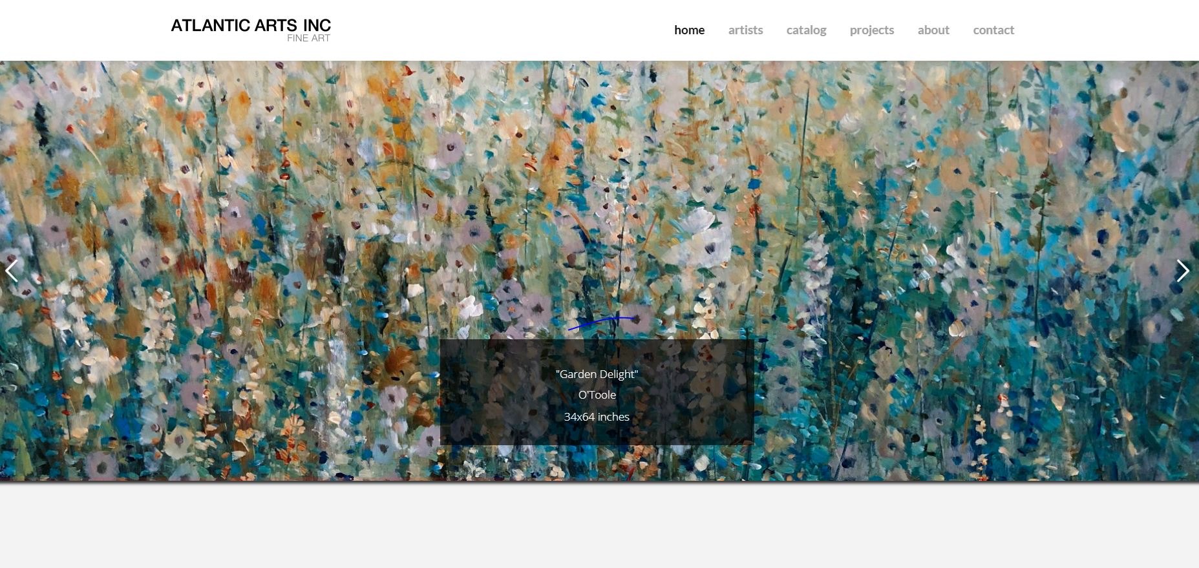1199x568 pixels.
Task: Click the gray area below the slideshow
Action: coord(599,525)
